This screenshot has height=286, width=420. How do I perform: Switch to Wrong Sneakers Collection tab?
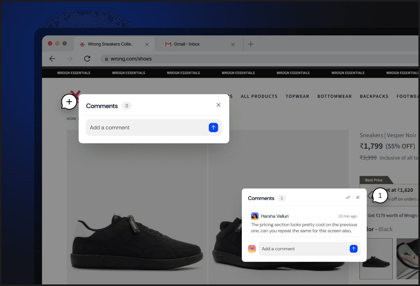coord(115,44)
